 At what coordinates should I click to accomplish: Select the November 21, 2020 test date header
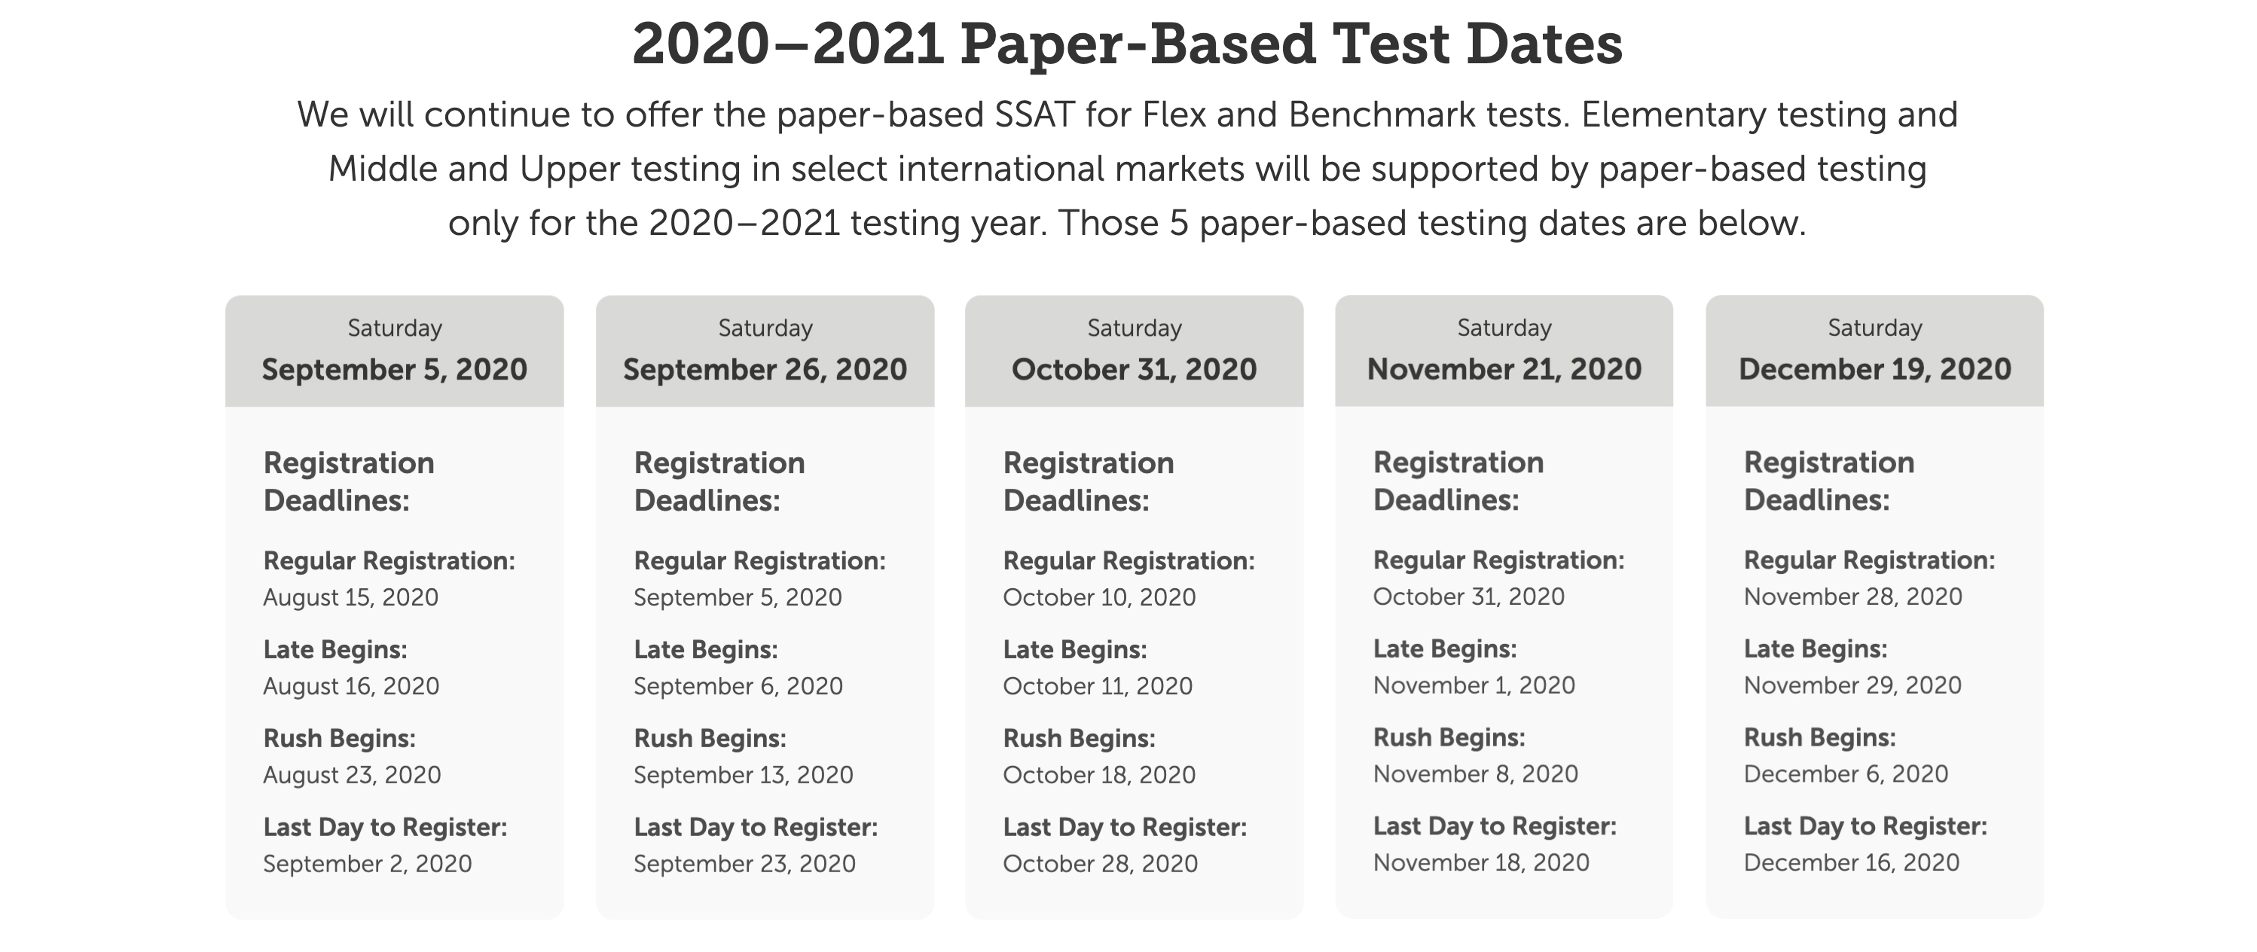pyautogui.click(x=1504, y=350)
